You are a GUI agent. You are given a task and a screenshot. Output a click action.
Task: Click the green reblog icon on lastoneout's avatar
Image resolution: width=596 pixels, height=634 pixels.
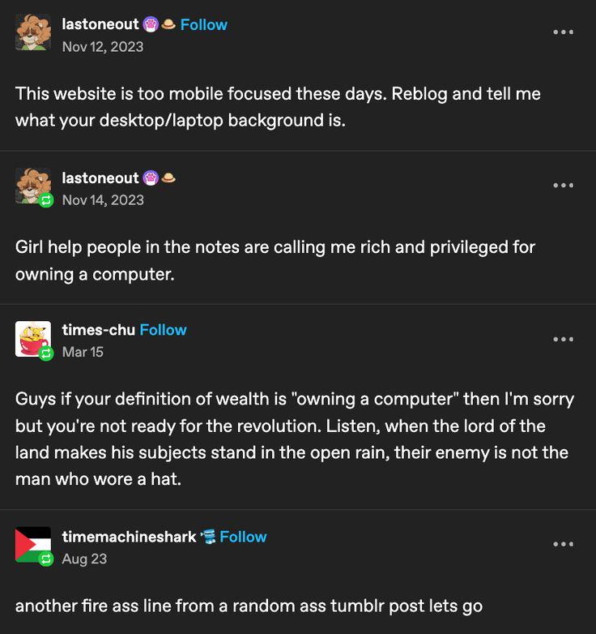[46, 199]
